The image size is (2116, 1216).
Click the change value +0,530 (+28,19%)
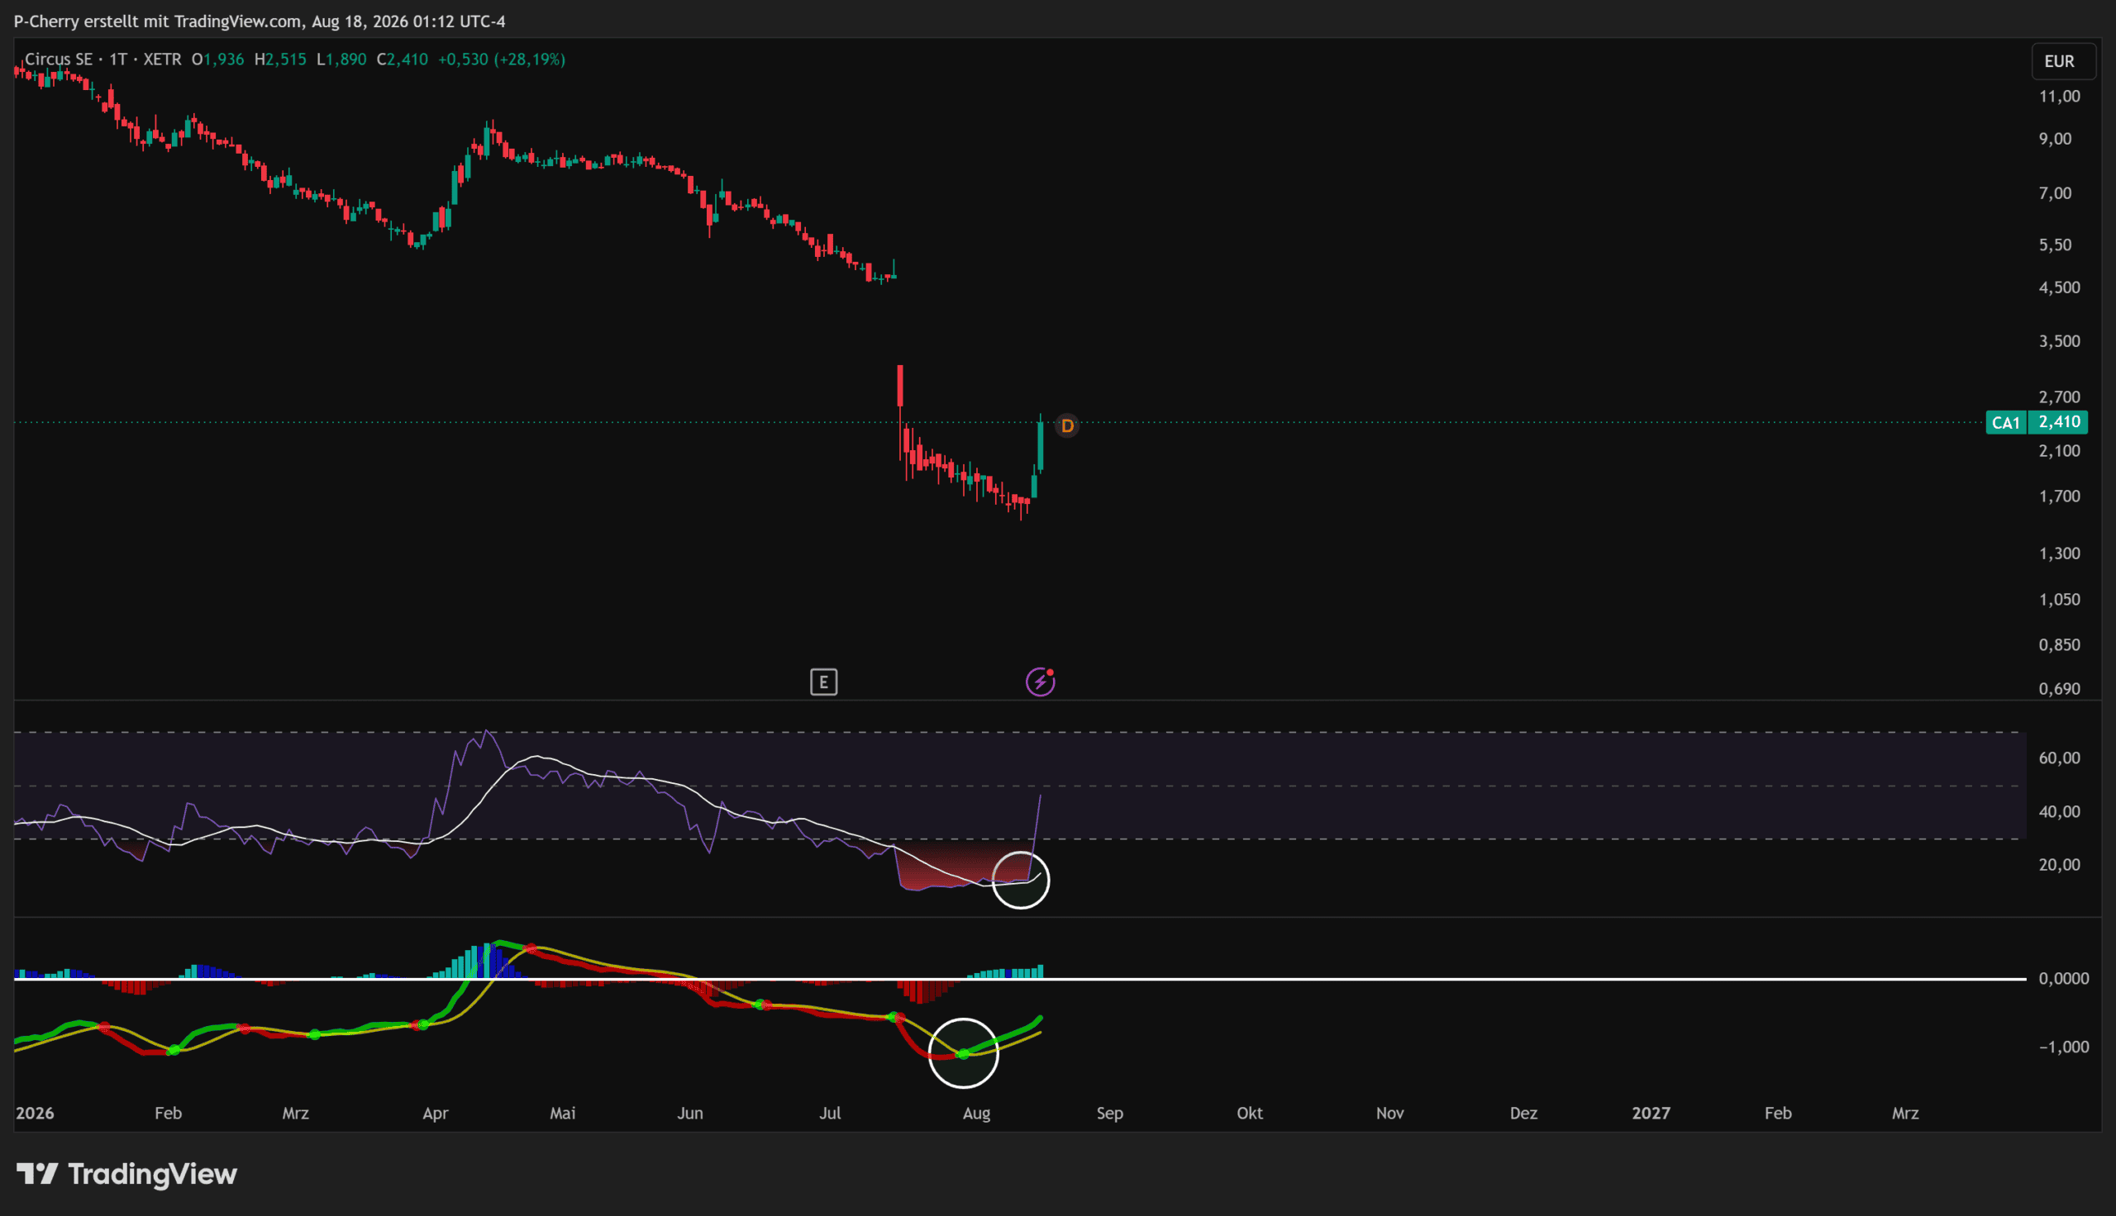(x=501, y=59)
